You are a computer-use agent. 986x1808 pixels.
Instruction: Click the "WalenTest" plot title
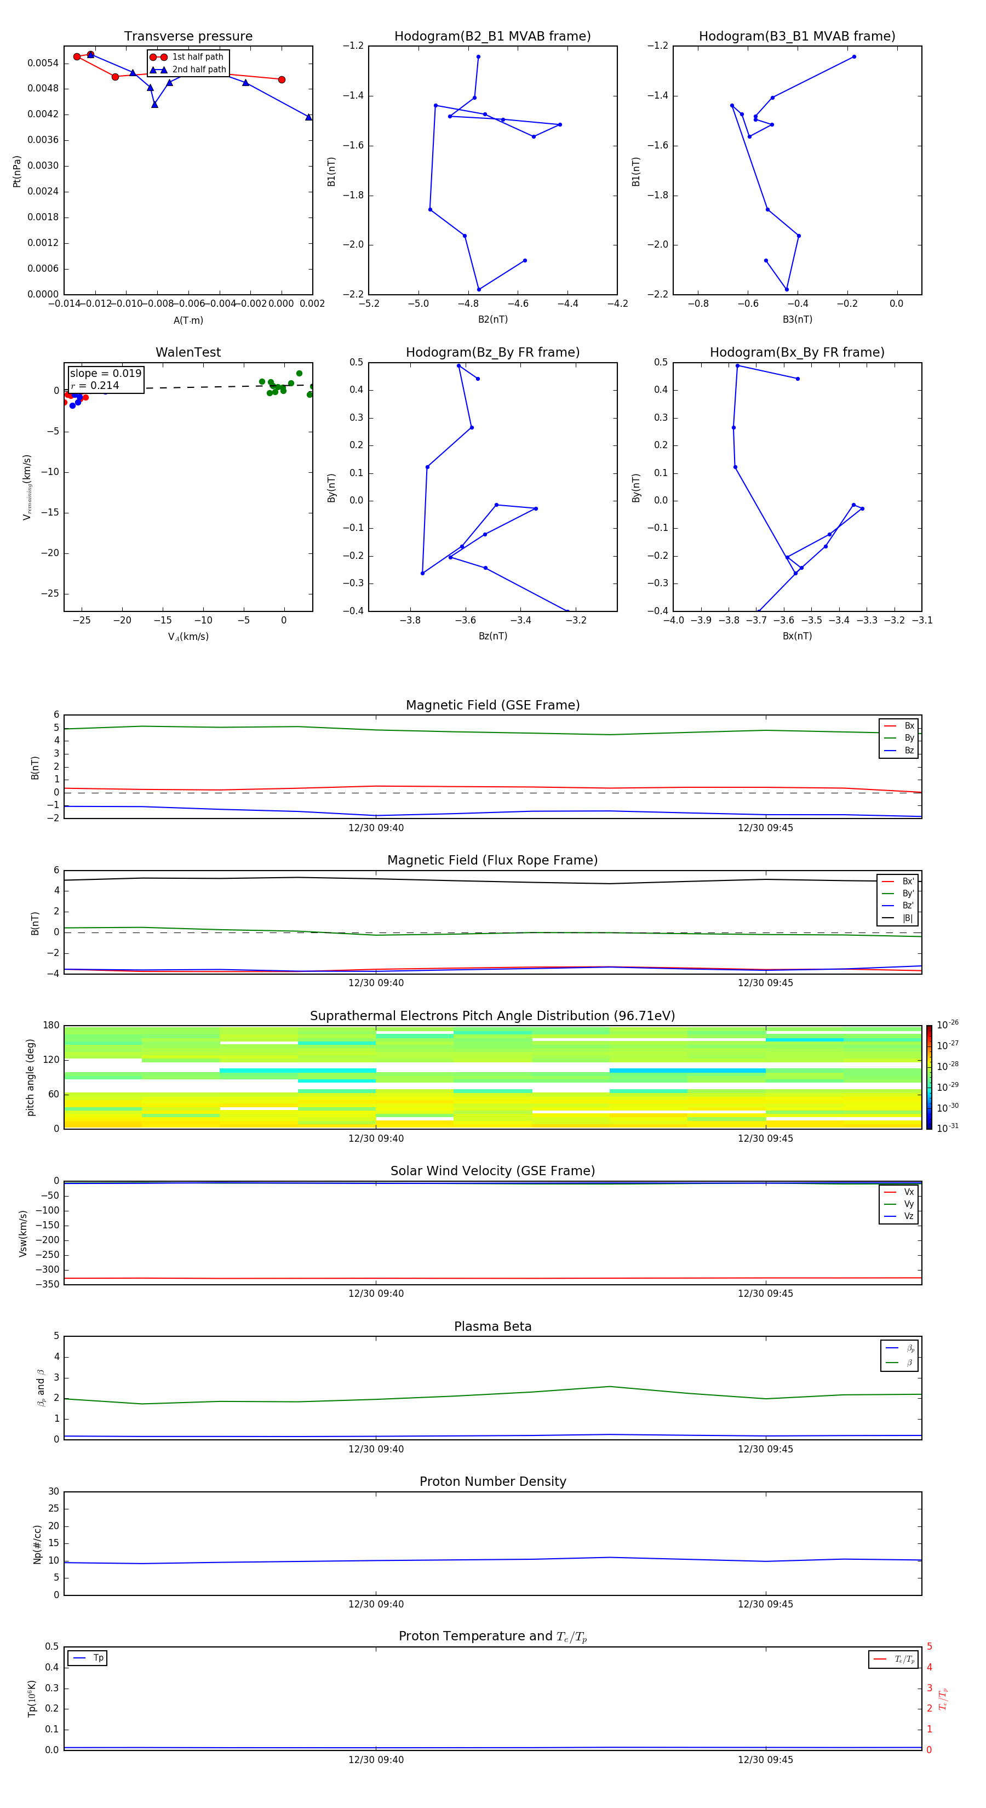click(188, 352)
